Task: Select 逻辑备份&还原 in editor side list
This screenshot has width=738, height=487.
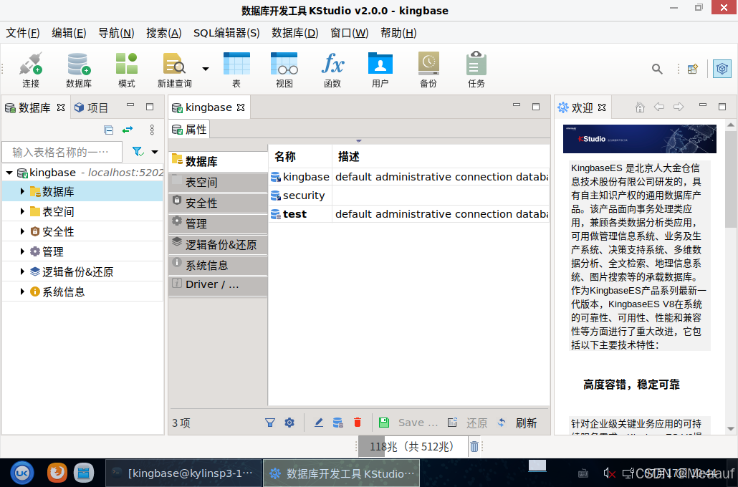Action: (x=218, y=244)
